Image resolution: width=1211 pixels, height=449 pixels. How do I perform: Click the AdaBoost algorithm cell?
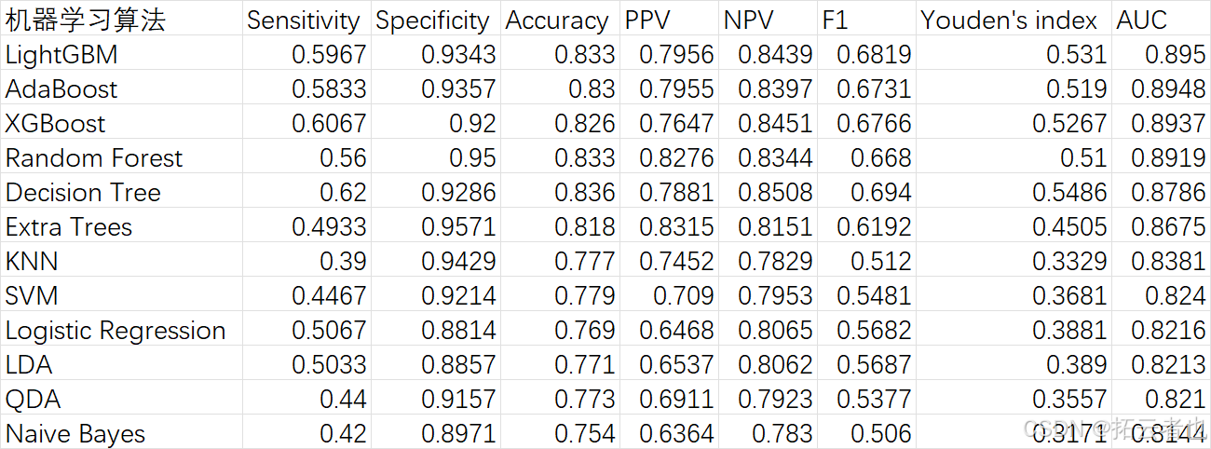(121, 88)
